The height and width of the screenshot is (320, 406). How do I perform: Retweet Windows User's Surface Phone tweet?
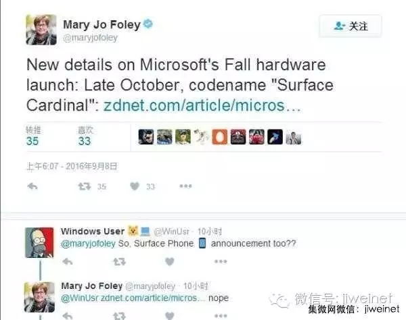119,262
